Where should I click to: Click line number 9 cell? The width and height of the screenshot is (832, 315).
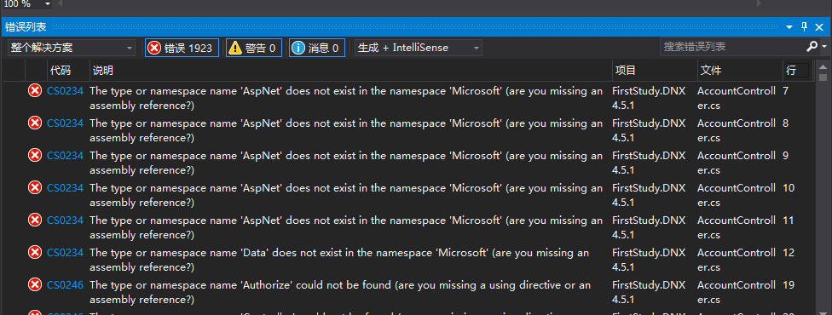(785, 156)
